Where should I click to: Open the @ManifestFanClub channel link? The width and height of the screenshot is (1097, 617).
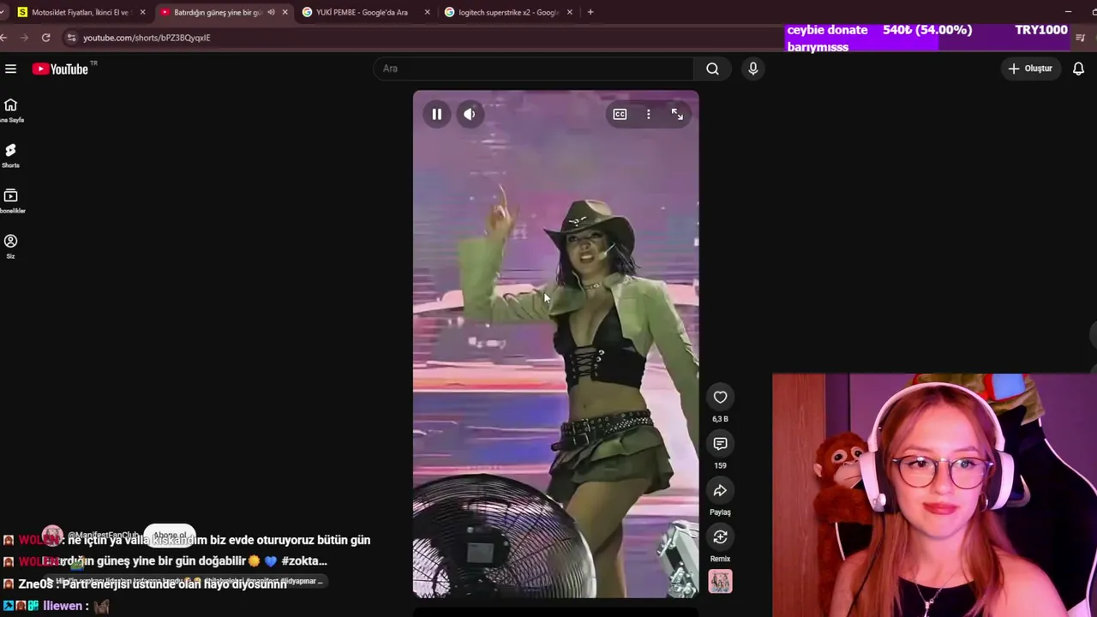103,536
